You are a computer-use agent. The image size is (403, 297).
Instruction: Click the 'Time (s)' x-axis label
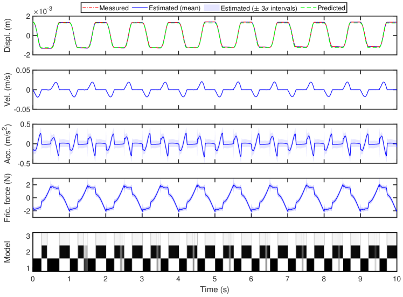point(214,289)
